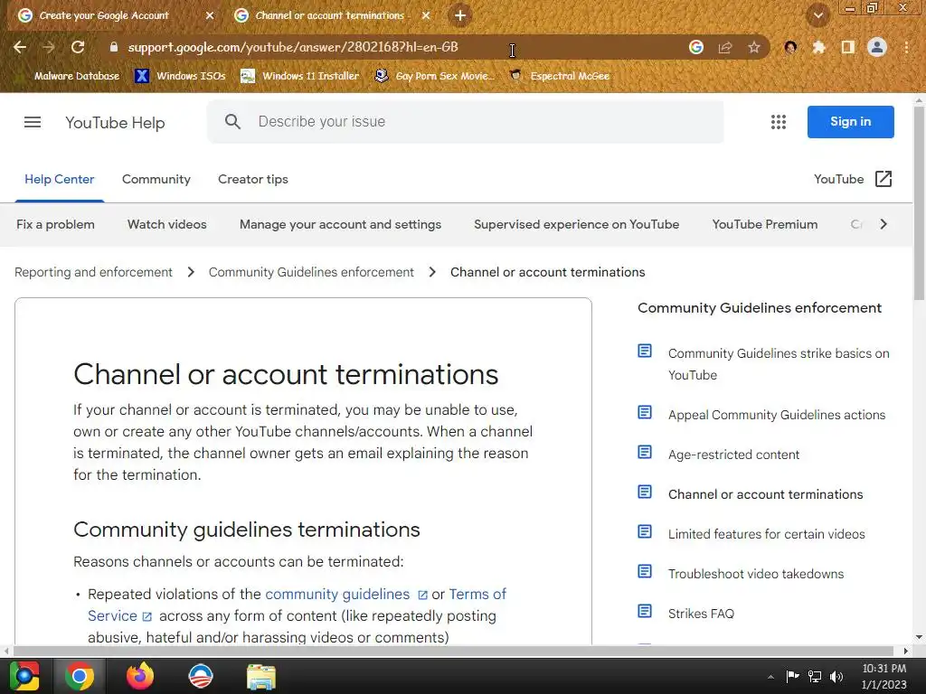The width and height of the screenshot is (926, 694).
Task: Share this page via the share icon
Action: tap(725, 47)
